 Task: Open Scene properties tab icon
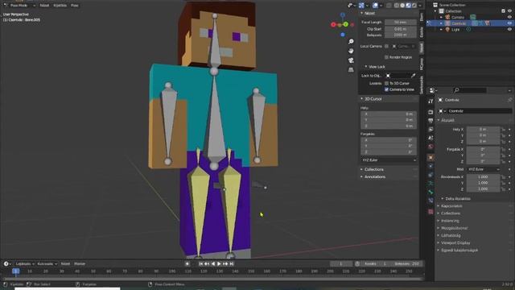click(431, 138)
